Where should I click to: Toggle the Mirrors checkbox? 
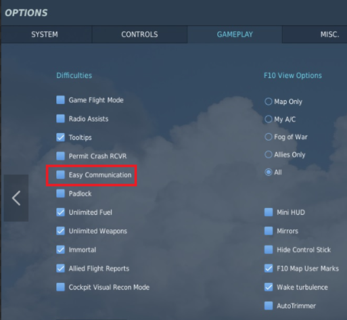(x=269, y=231)
